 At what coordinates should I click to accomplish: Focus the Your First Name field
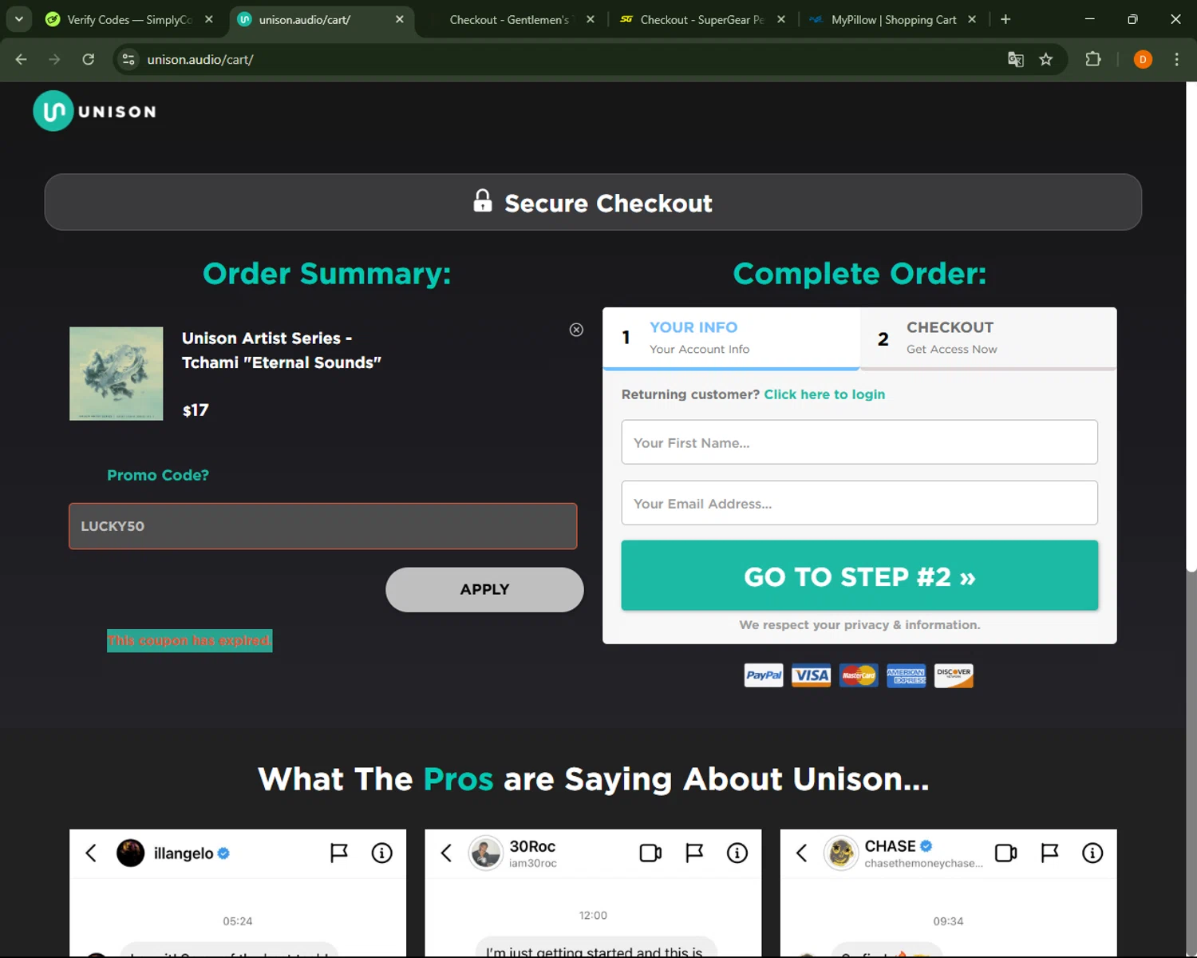[859, 442]
